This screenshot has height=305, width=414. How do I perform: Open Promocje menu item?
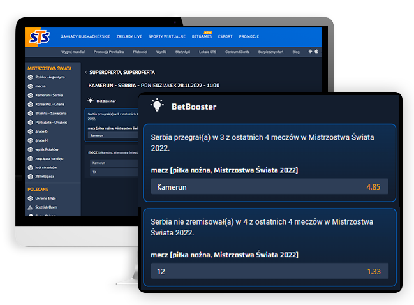tap(249, 37)
